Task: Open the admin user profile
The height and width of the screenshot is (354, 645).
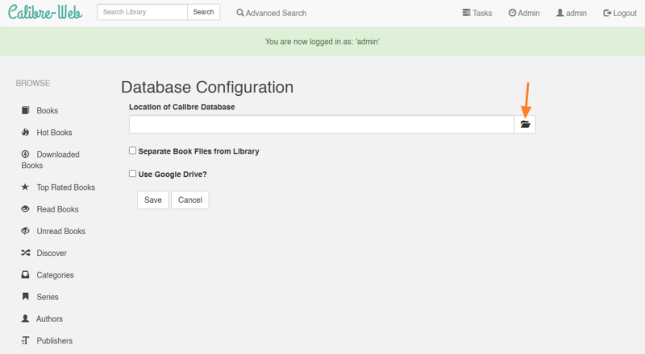Action: click(x=572, y=13)
